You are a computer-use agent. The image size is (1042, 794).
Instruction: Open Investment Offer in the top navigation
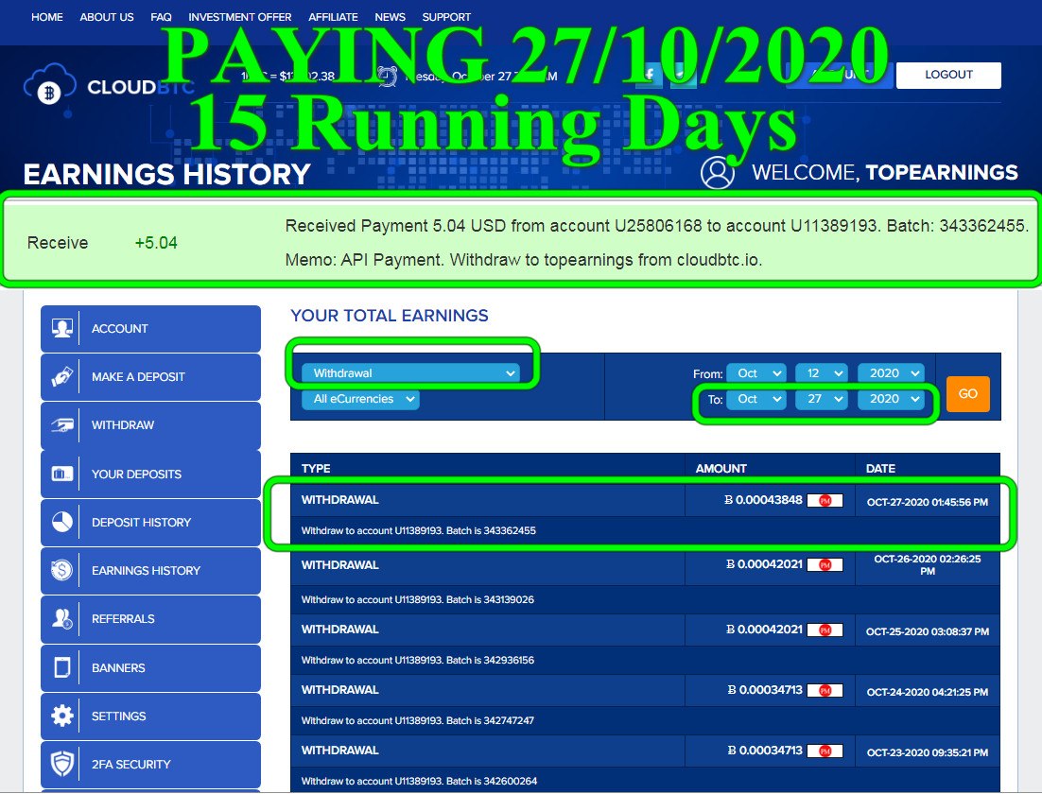click(x=239, y=17)
